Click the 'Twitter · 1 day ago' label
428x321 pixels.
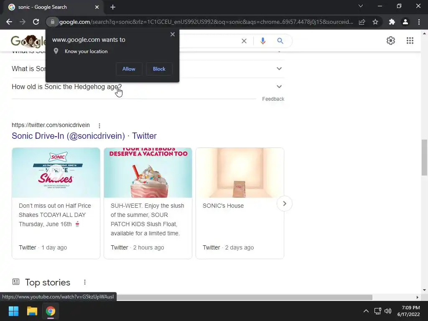[x=43, y=247]
